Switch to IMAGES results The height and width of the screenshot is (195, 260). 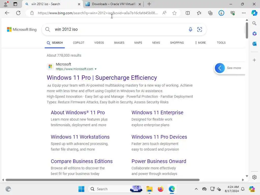119,43
